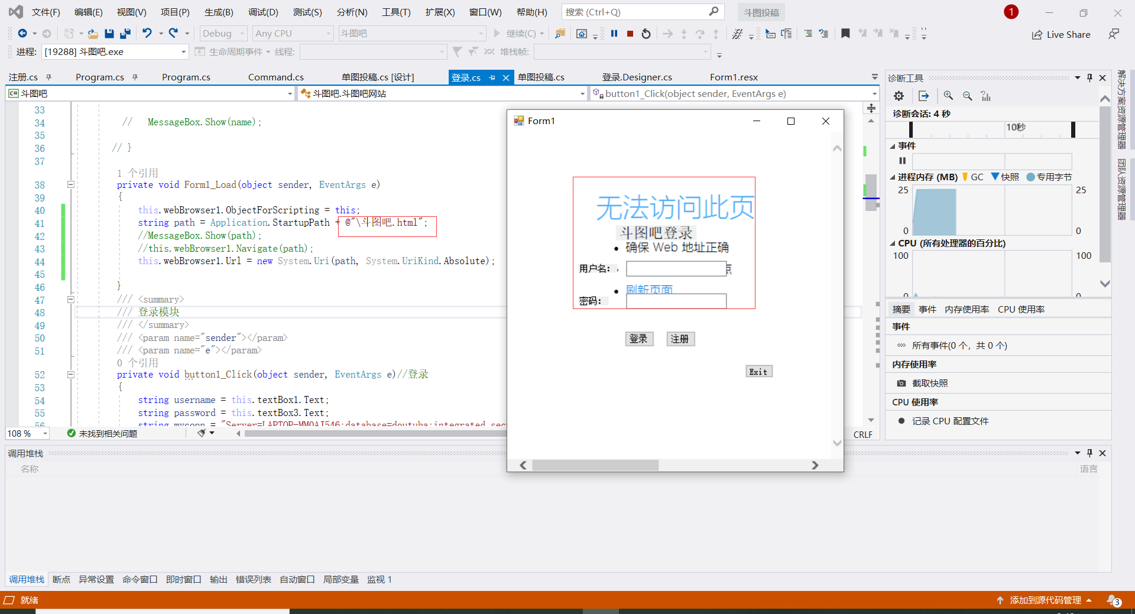Click the 登录 button in Form1
The image size is (1135, 614).
point(638,339)
